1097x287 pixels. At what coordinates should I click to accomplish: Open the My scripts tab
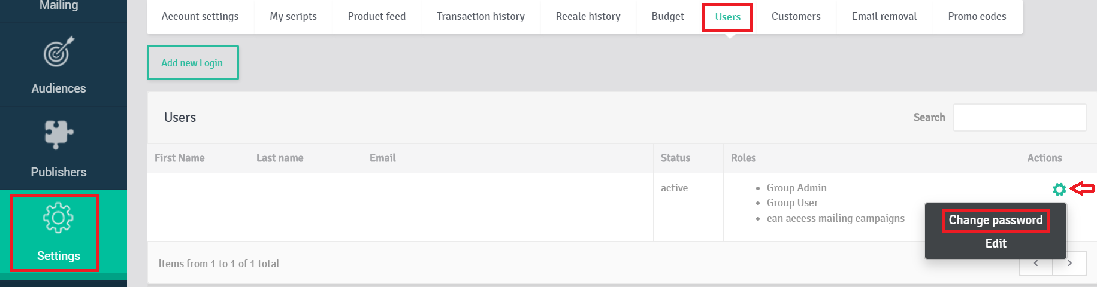(293, 16)
